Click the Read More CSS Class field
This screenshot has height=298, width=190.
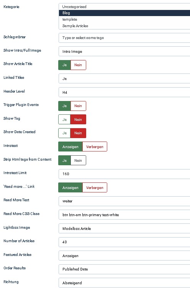point(124,215)
